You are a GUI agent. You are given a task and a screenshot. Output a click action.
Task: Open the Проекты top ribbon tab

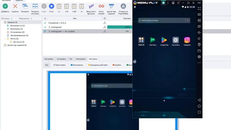[19, 1]
